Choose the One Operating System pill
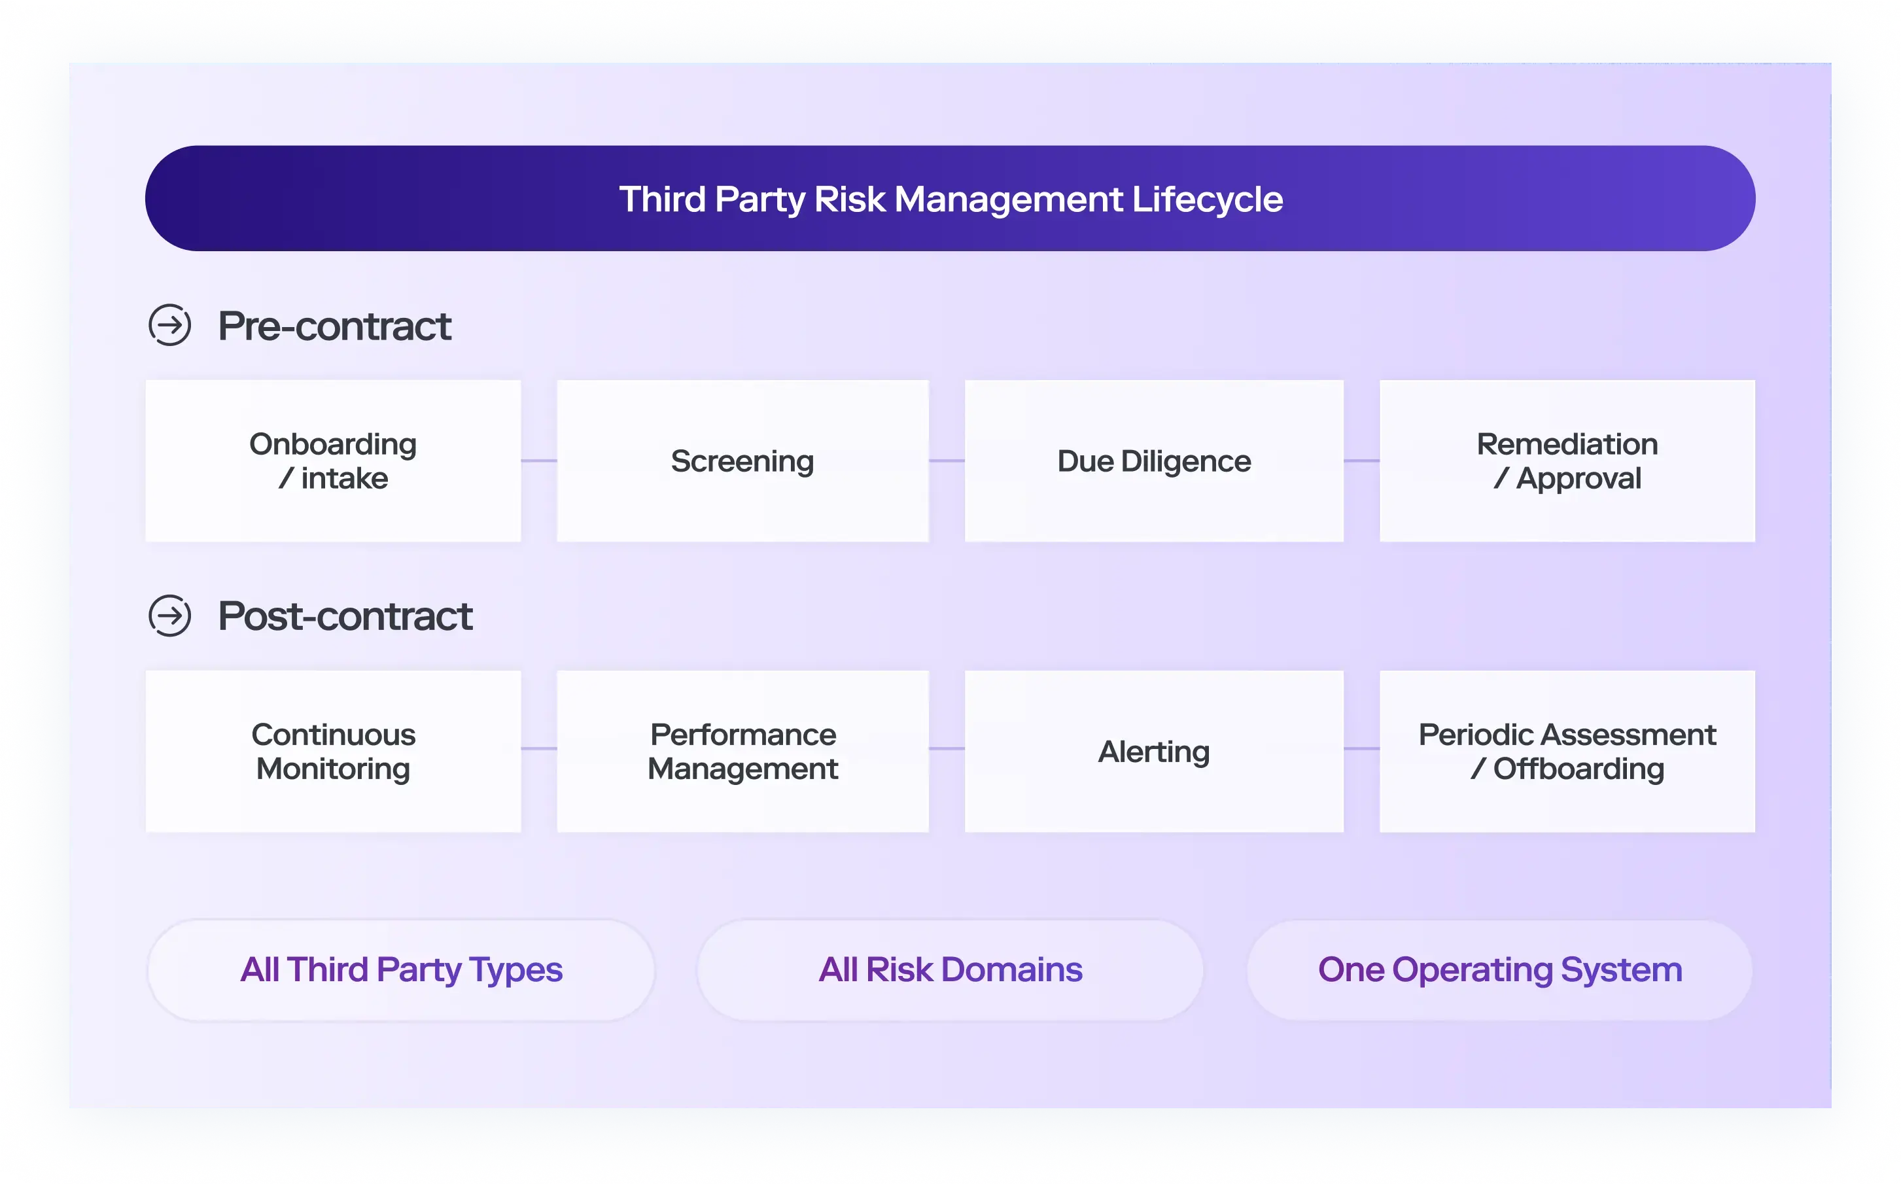 pos(1499,969)
